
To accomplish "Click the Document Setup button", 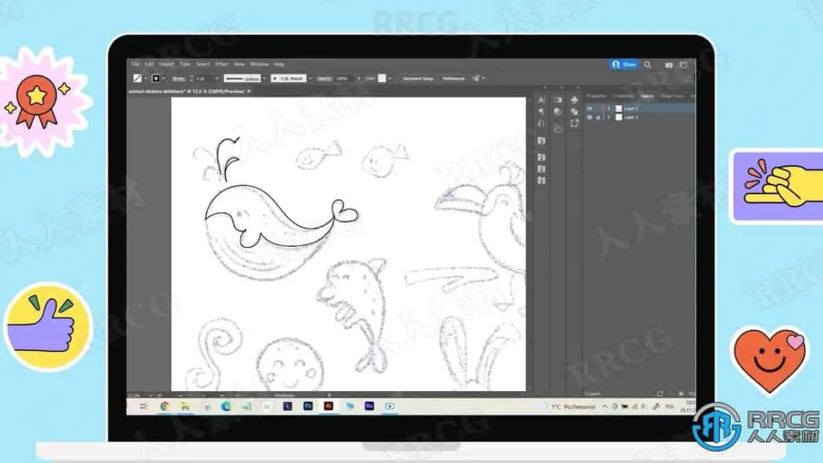I will point(418,78).
